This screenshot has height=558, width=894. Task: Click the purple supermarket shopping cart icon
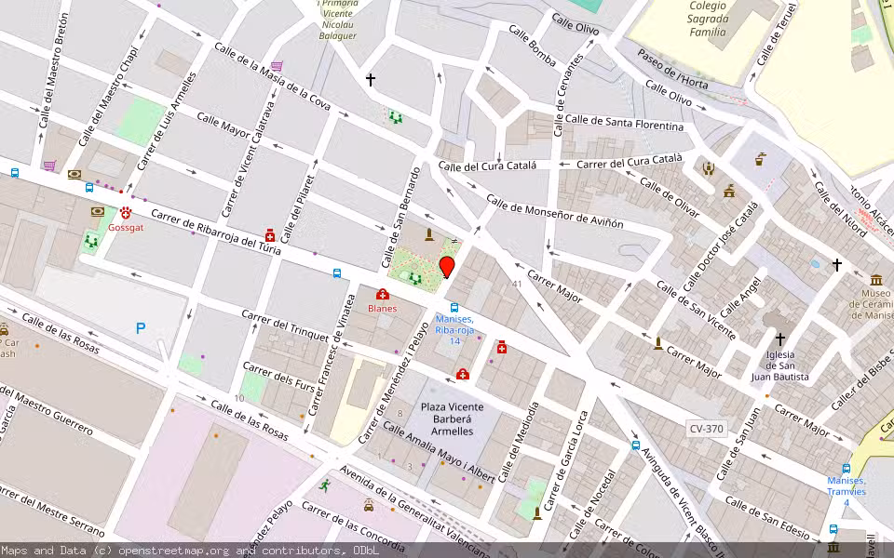point(50,165)
